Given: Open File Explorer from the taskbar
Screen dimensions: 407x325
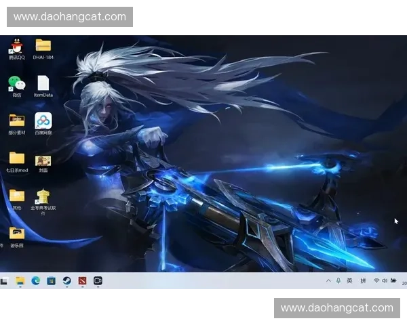Looking at the screenshot, I should point(20,281).
